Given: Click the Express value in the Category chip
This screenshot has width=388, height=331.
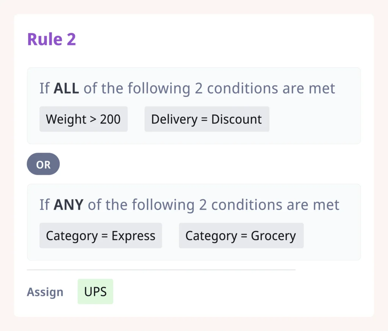Looking at the screenshot, I should 133,236.
